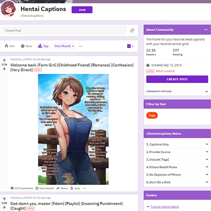This screenshot has height=211, width=211.
Task: Change the card view layout dropdown
Action: point(130,46)
